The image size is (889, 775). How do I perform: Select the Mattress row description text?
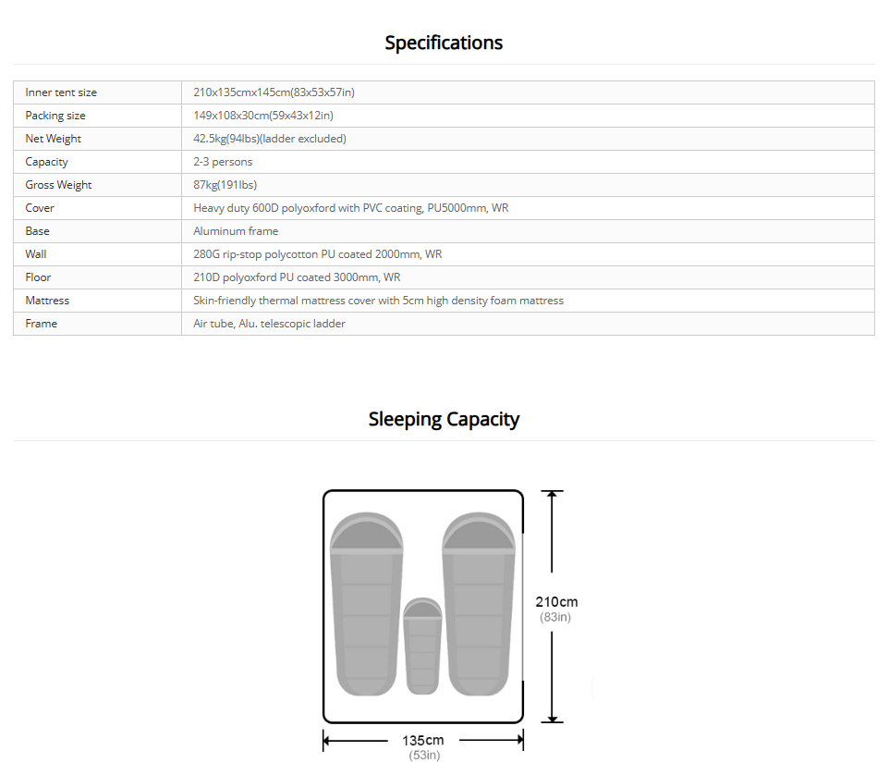coord(378,301)
